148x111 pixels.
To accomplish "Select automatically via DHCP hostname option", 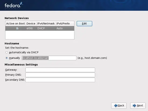I will coord(7,52).
